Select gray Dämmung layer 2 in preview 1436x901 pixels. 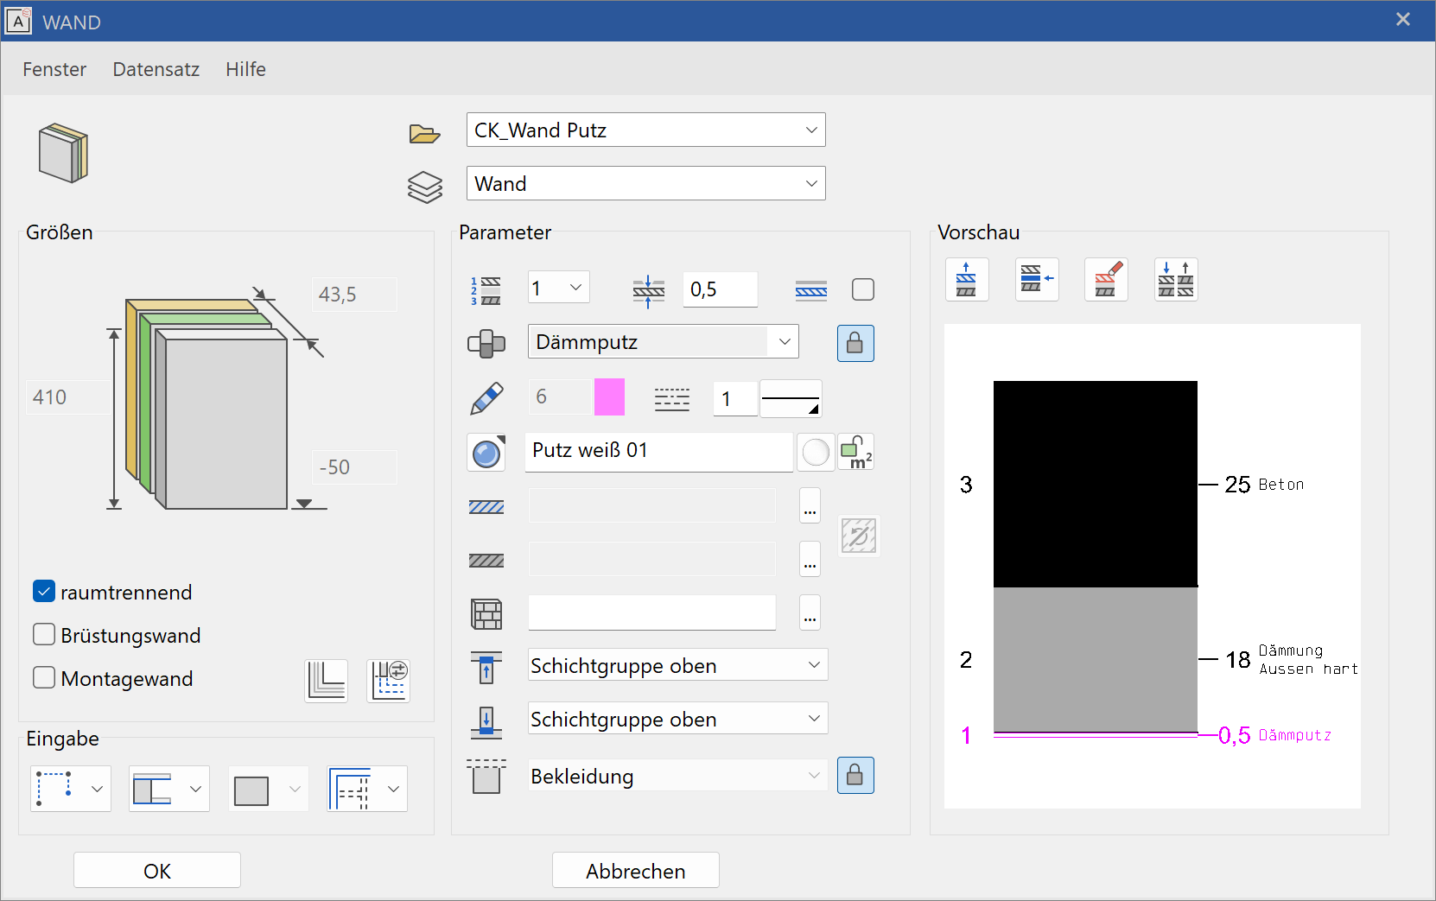1096,659
